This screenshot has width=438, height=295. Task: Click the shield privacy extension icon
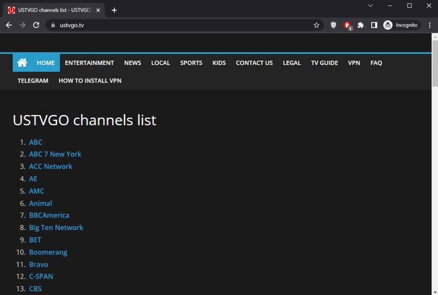(x=333, y=25)
